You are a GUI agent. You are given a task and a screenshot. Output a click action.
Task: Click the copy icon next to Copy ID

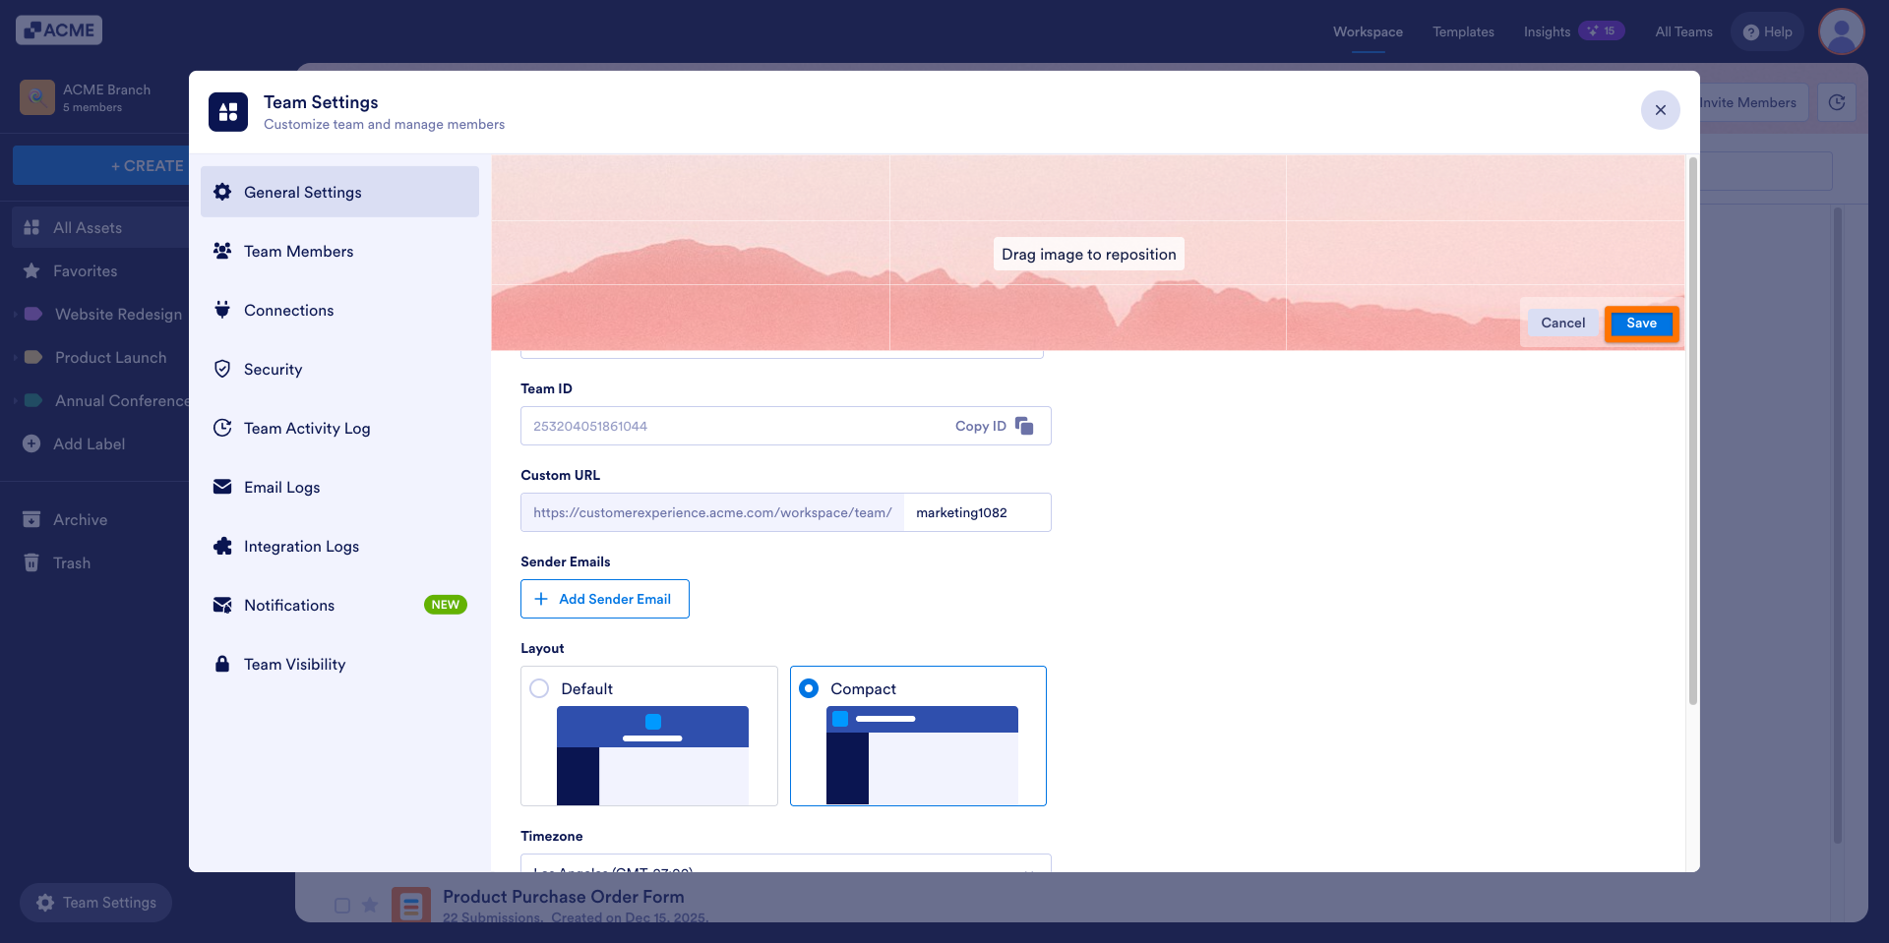click(1024, 426)
